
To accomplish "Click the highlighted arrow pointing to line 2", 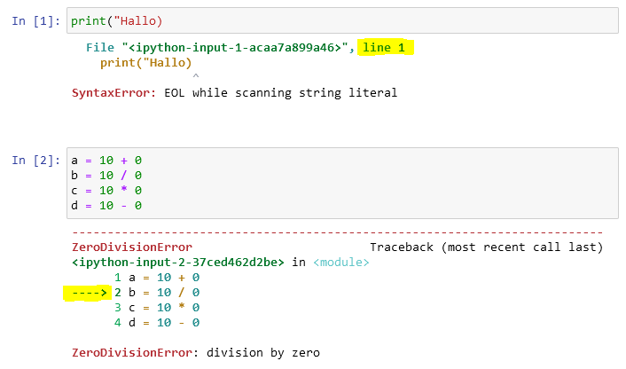I will pyautogui.click(x=86, y=292).
